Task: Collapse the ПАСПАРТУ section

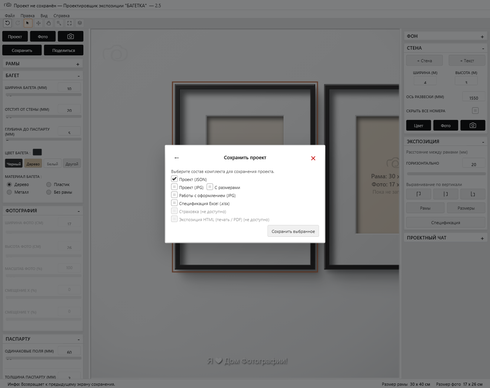Action: (78, 339)
